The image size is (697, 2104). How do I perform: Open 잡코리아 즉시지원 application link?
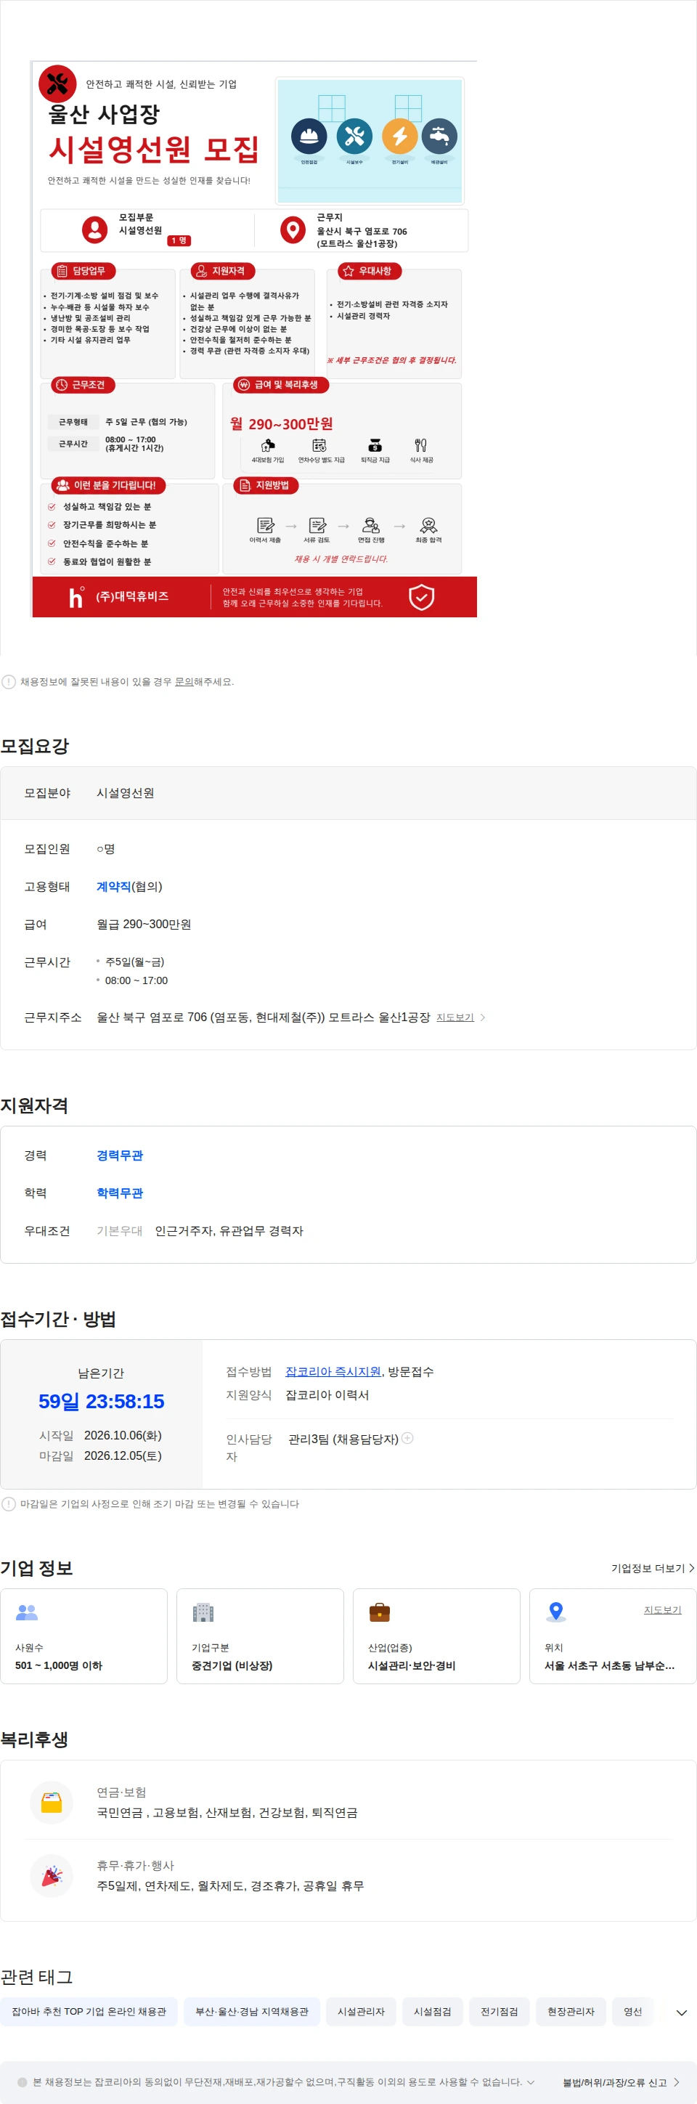(x=333, y=1371)
